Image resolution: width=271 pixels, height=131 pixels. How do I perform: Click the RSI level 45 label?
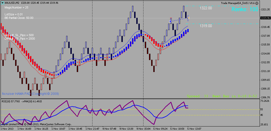(262, 115)
